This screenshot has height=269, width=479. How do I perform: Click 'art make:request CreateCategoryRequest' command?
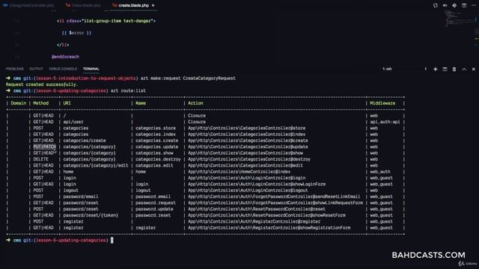point(188,78)
